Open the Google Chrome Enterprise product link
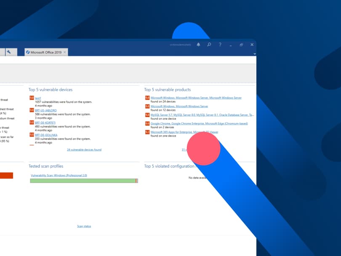 pos(199,123)
